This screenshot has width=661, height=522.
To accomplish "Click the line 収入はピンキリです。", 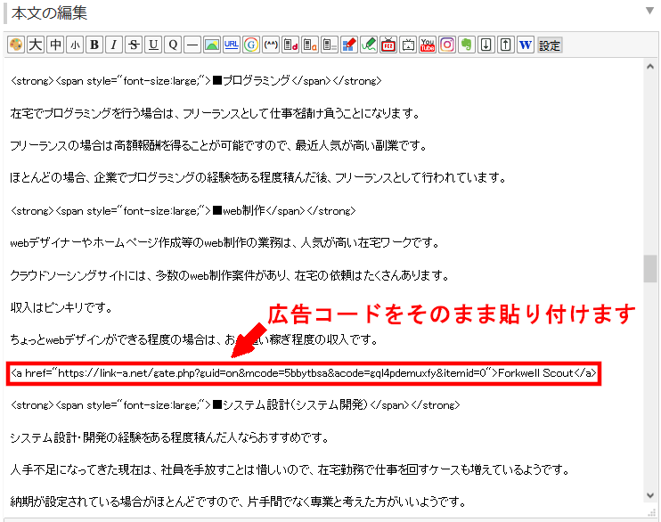I will click(61, 308).
